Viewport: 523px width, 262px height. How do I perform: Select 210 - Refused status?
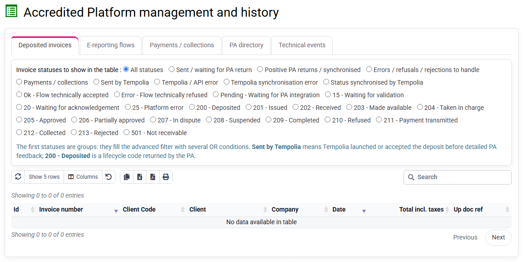[327, 119]
